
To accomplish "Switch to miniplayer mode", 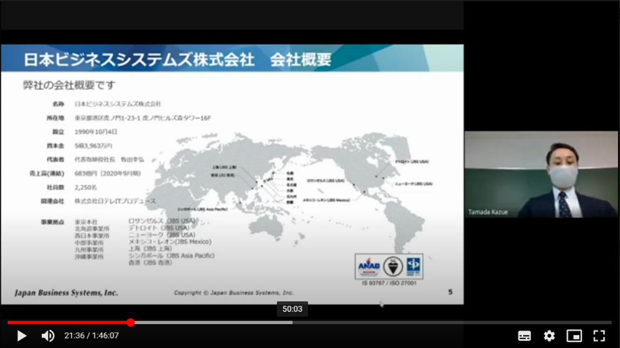I will pyautogui.click(x=574, y=336).
